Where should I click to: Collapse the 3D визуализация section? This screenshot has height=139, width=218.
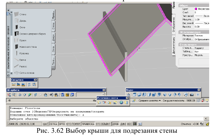[x=194, y=32]
